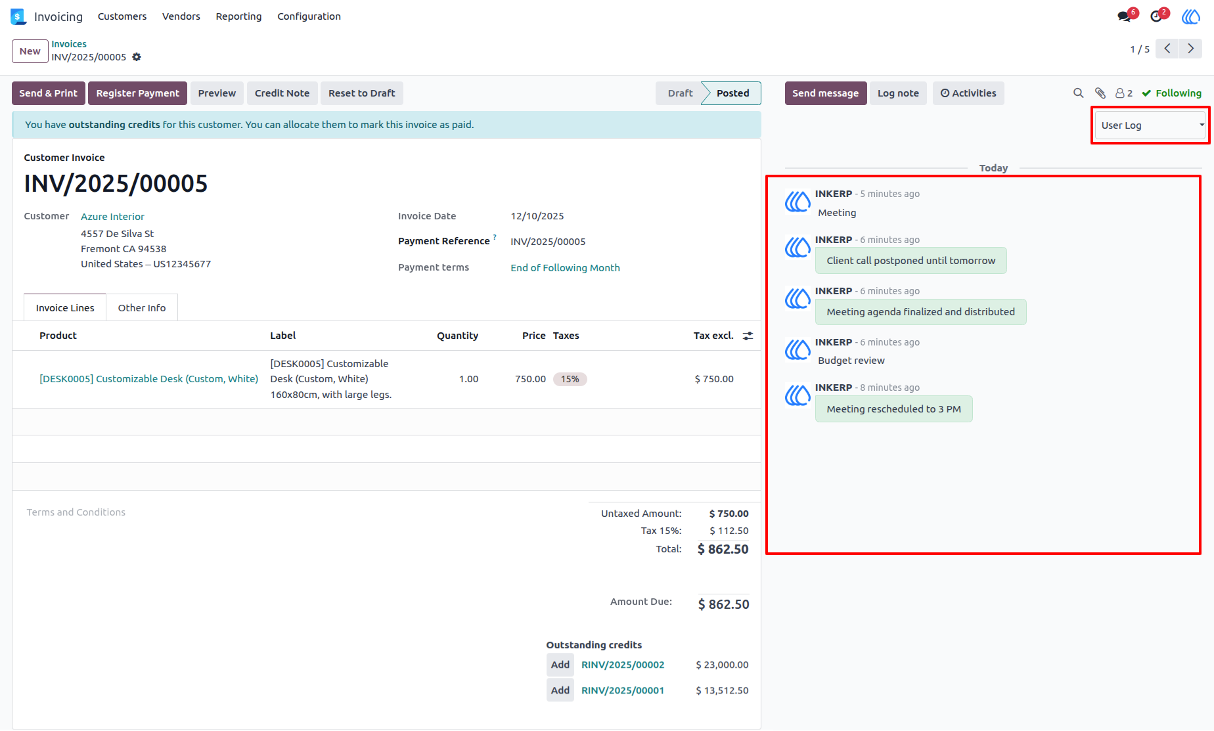
Task: Search messages with the magnifier icon
Action: point(1078,93)
